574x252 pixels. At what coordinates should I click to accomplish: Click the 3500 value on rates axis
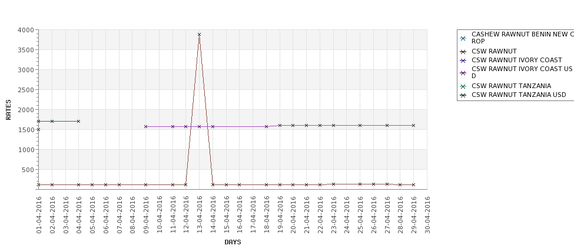26,50
